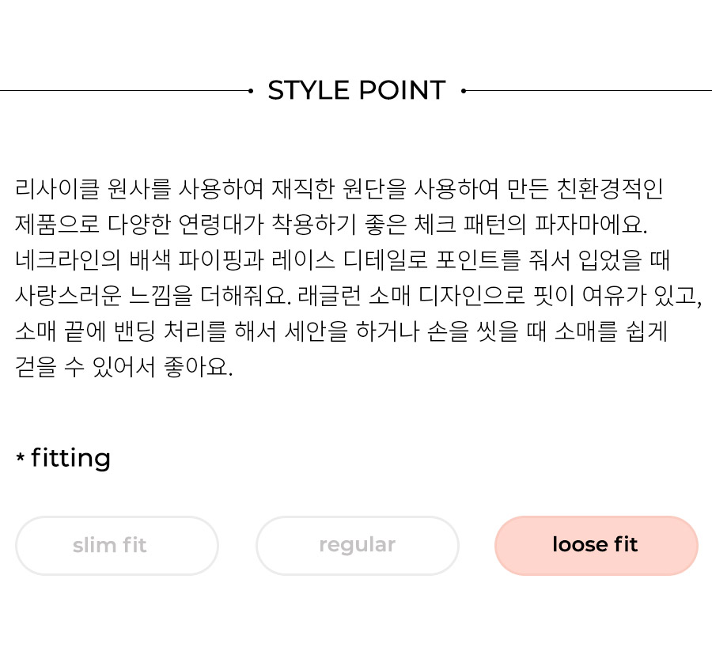Click the word 레이스 in third line
This screenshot has height=647, width=712.
[x=303, y=260]
